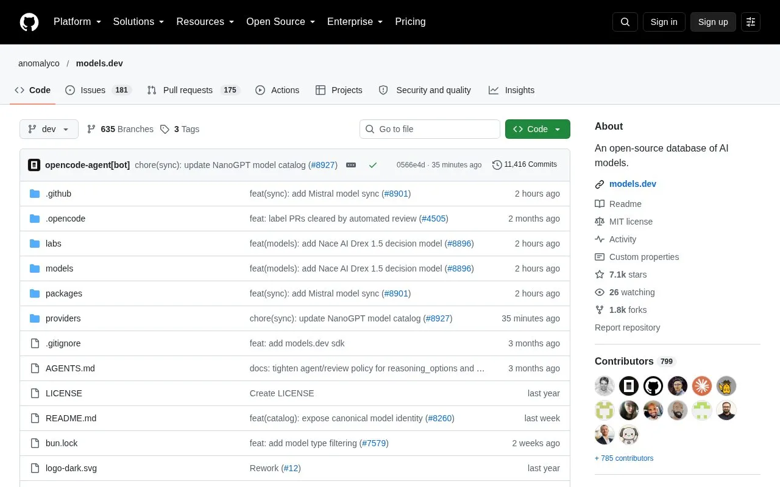780x487 pixels.
Task: View the 11,416 Commits history
Action: (x=525, y=164)
